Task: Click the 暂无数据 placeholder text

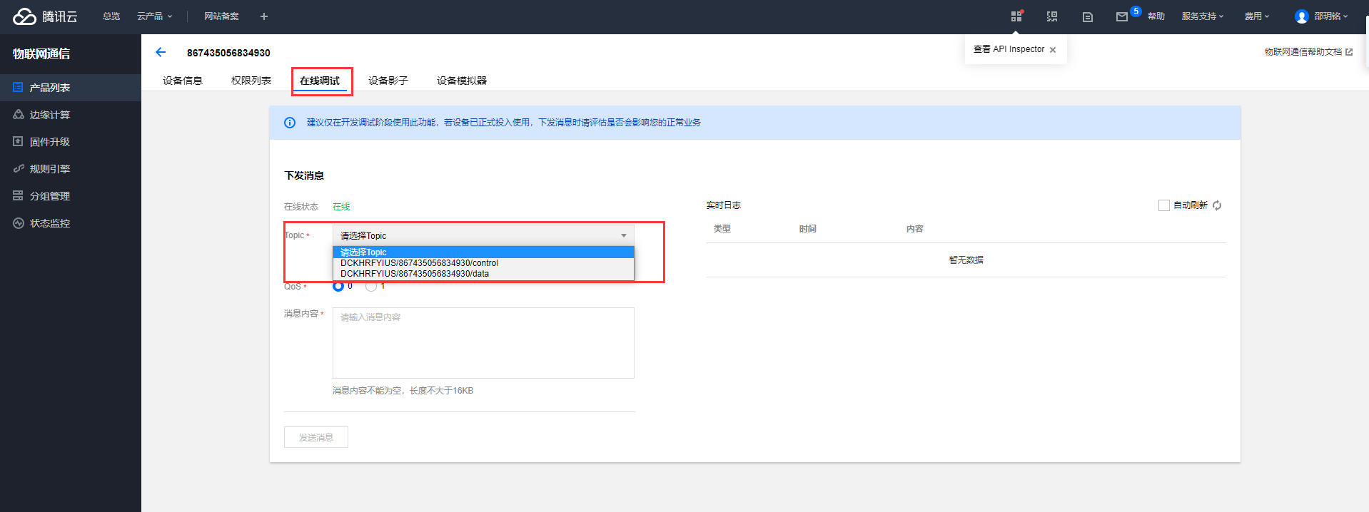Action: [x=966, y=260]
